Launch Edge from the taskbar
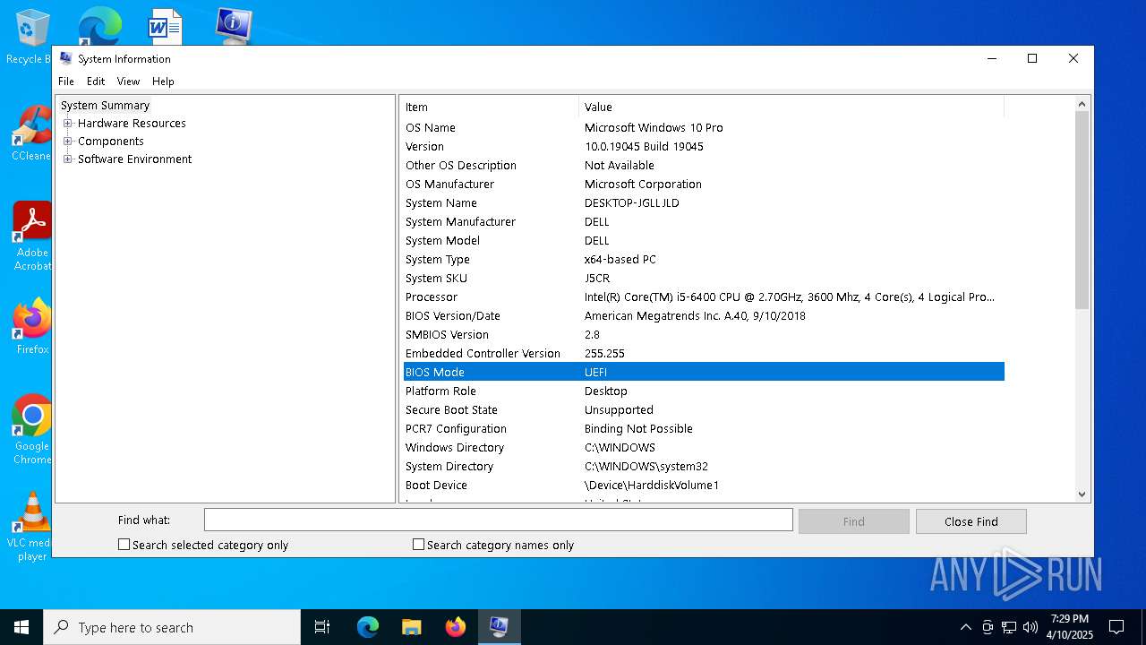 click(x=368, y=627)
